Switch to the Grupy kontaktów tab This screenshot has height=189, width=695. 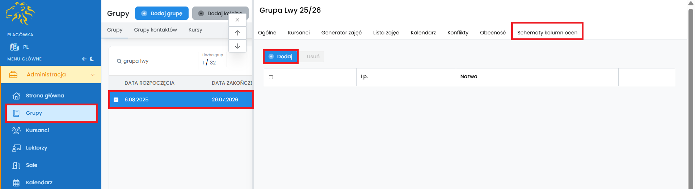[x=155, y=30]
